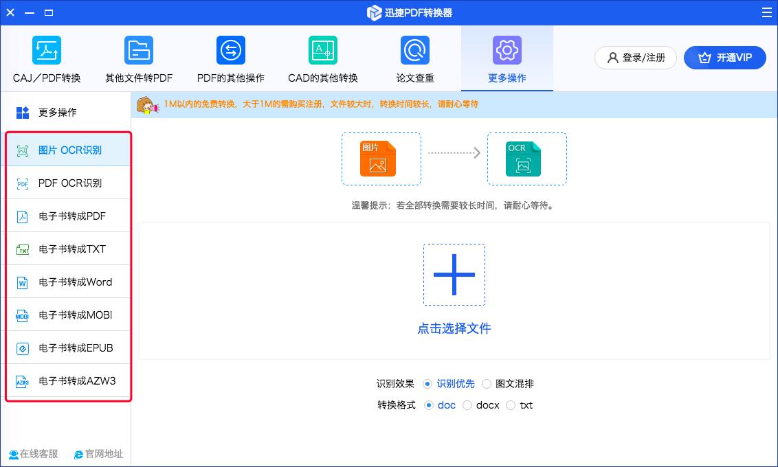Click the 开通VIP button

(x=724, y=58)
